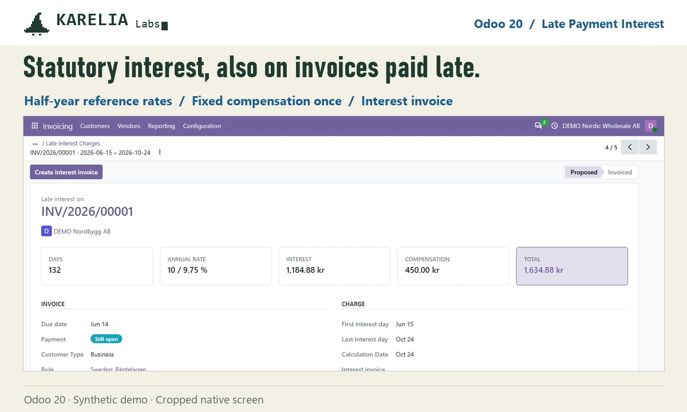Click the breadcrumb ellipsis icon
This screenshot has height=412, width=687.
[35, 144]
